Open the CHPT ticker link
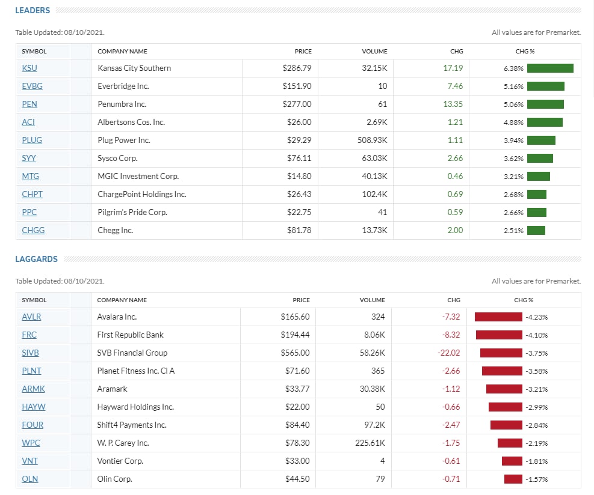This screenshot has height=495, width=594. 32,195
